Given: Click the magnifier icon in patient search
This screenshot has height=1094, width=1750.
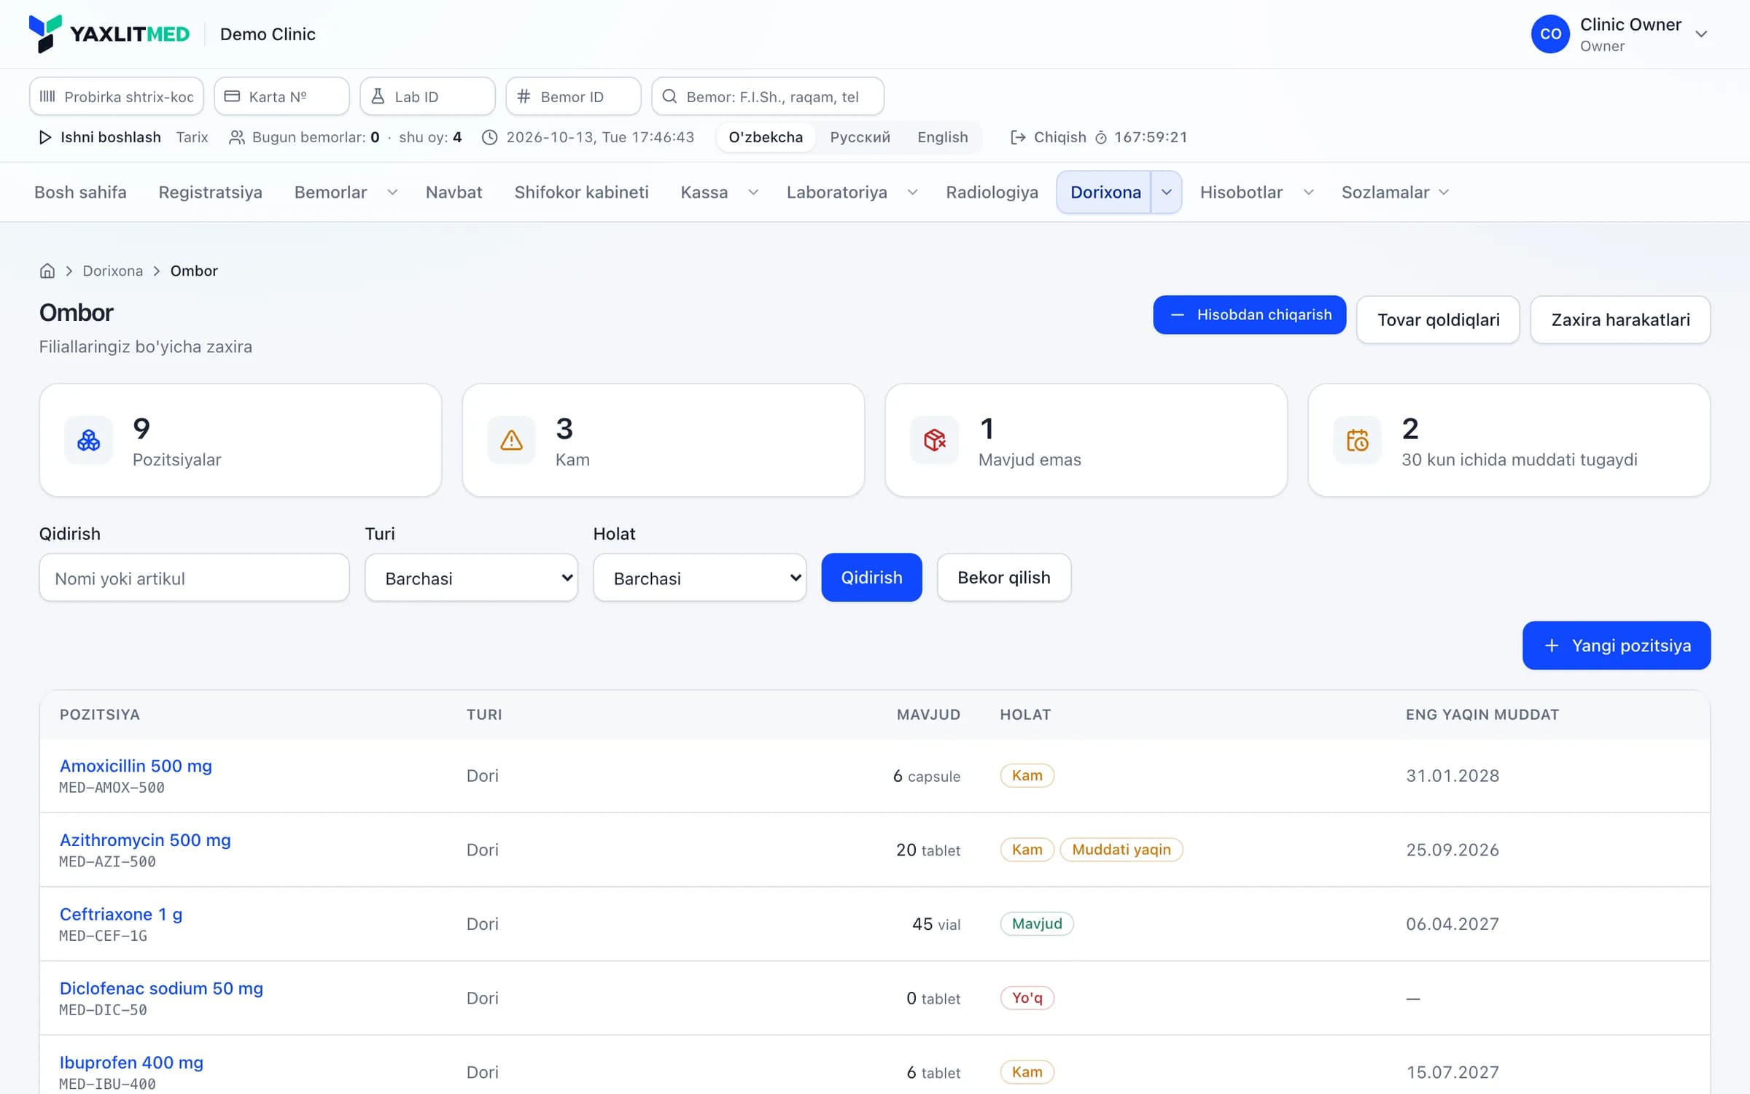Looking at the screenshot, I should [x=669, y=96].
